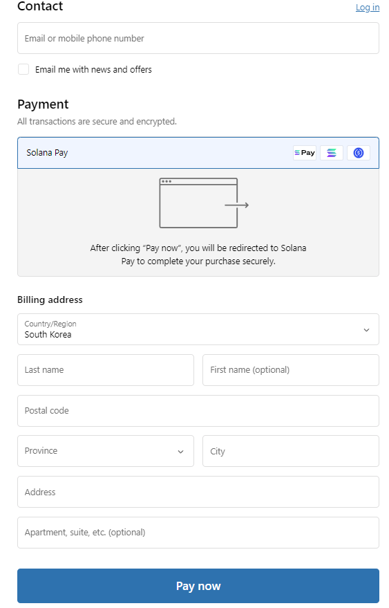Focus the Apartment, suite, etc. field
This screenshot has width=389, height=608.
tap(198, 533)
